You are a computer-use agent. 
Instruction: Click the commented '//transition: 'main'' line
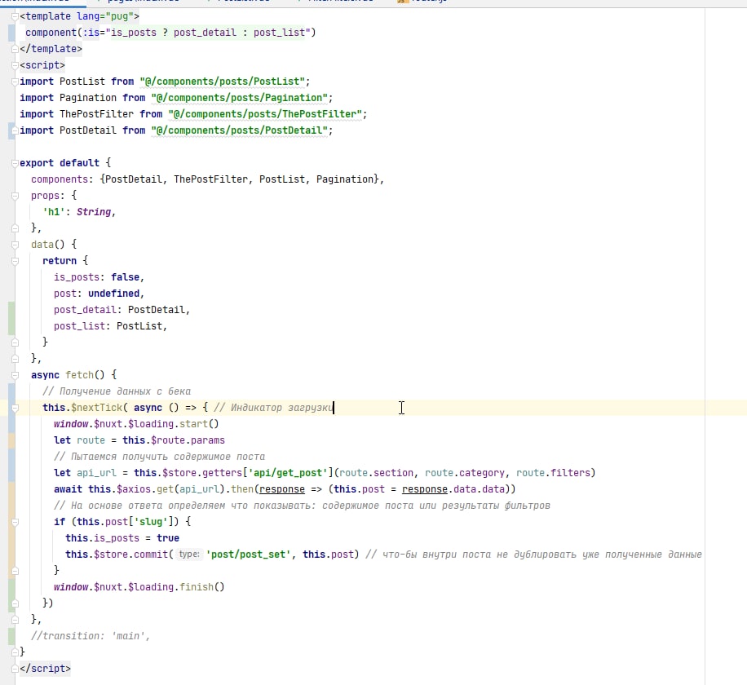(91, 636)
